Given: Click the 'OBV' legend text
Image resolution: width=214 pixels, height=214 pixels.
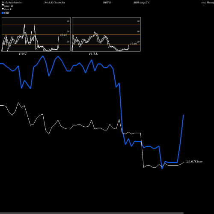Looking at the screenshot, I should [x=7, y=13].
